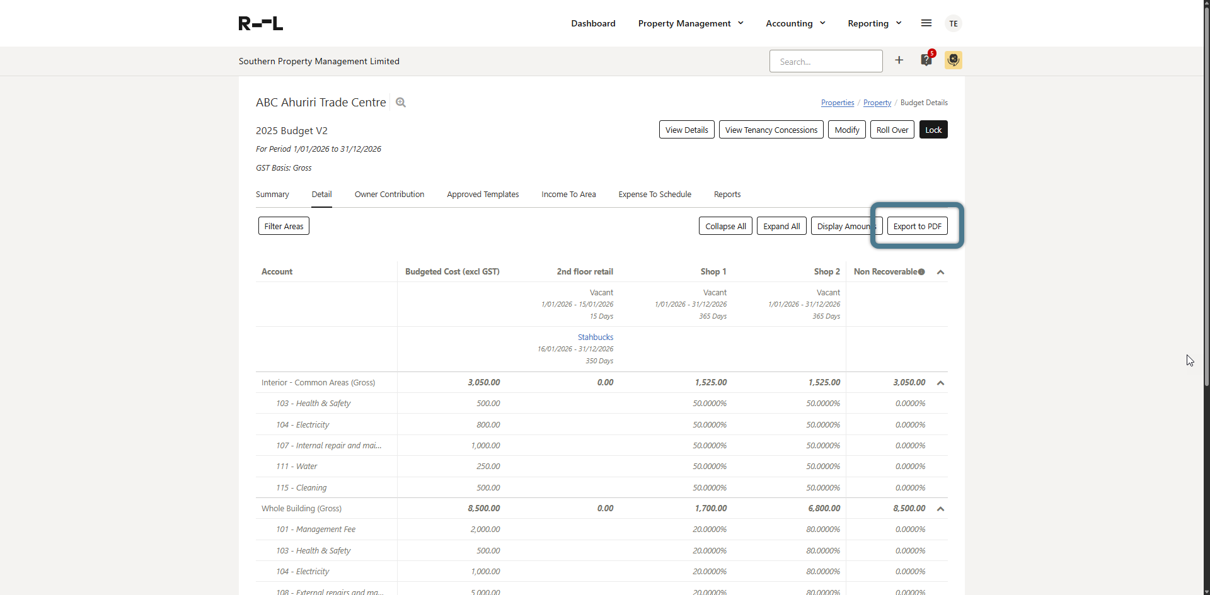The width and height of the screenshot is (1210, 595).
Task: Click the Export to PDF button
Action: (917, 226)
